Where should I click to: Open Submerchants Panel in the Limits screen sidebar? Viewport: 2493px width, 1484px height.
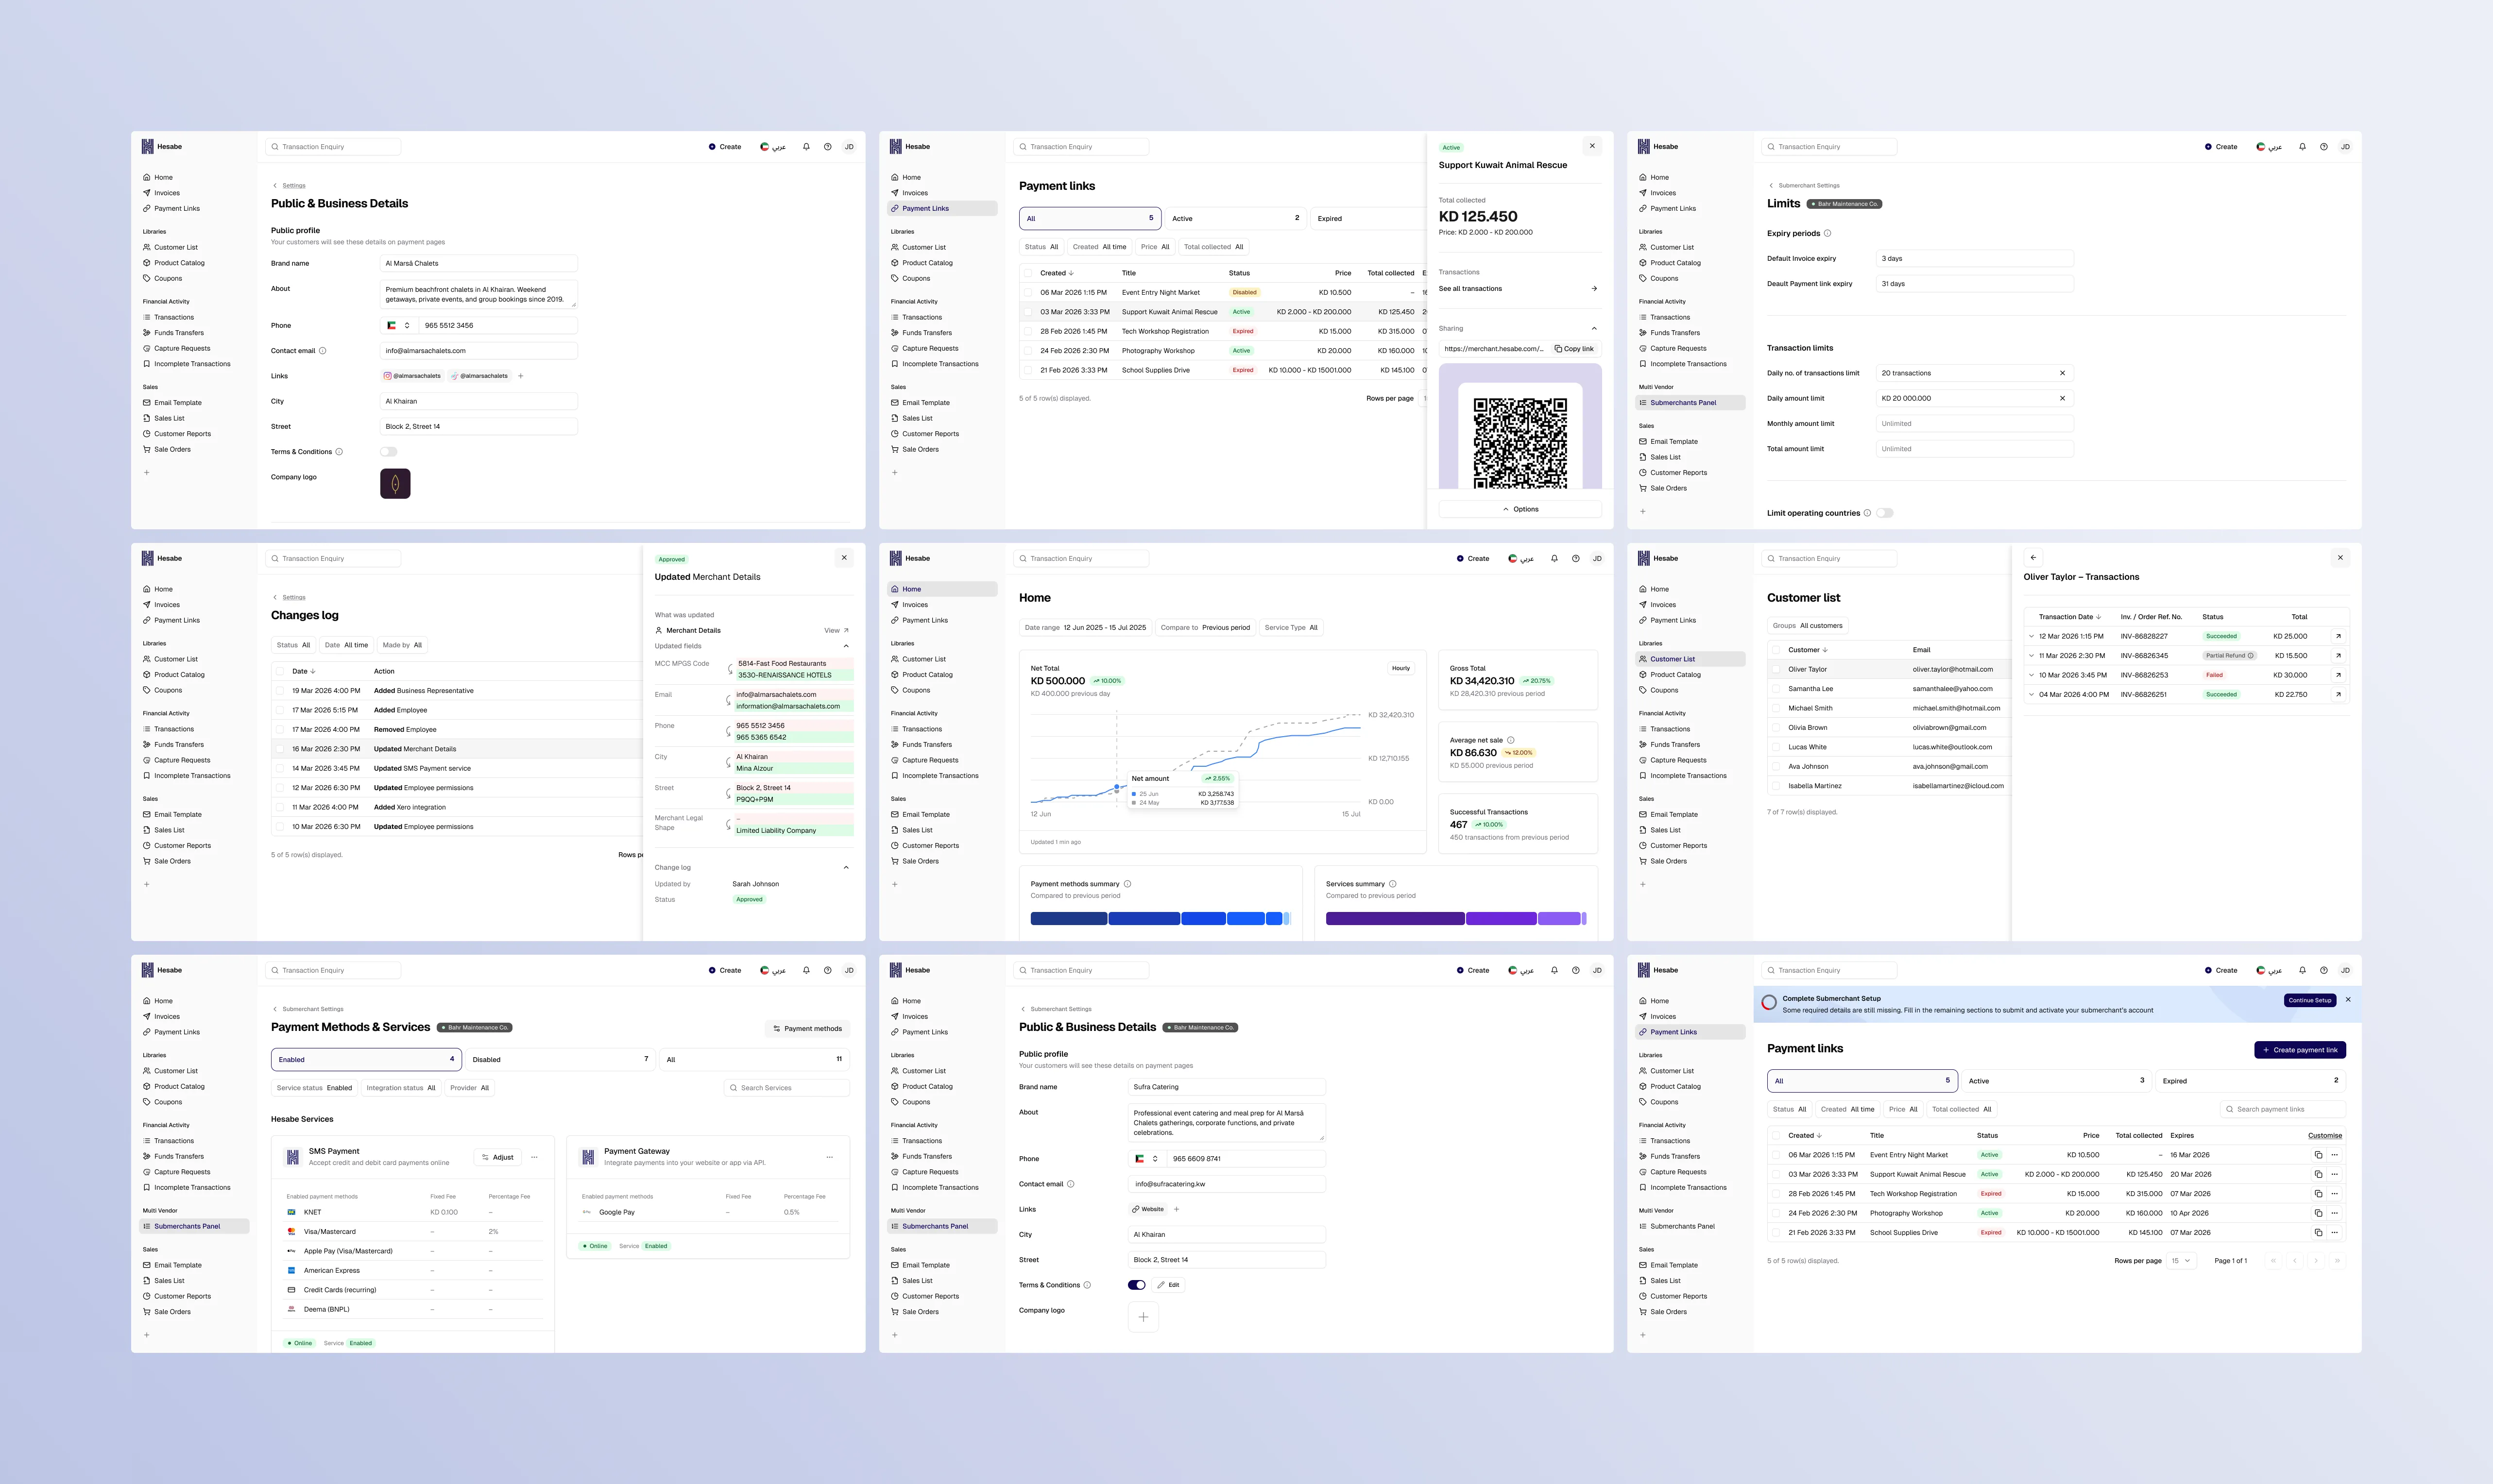(1690, 403)
